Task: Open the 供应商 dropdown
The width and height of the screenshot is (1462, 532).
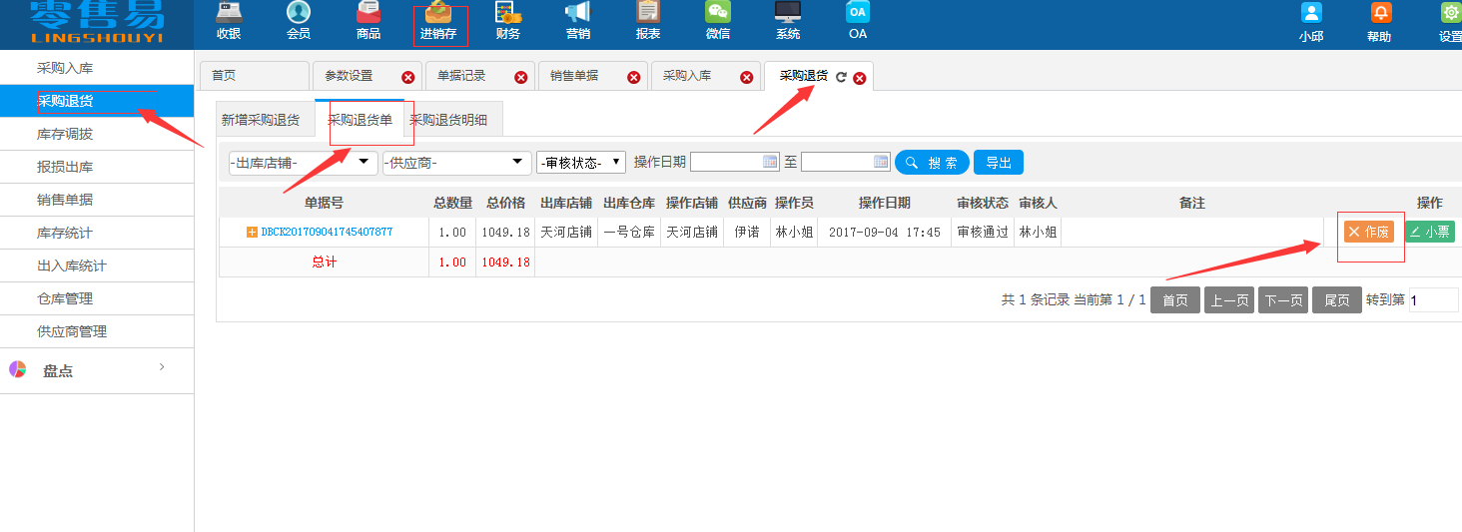Action: [457, 163]
